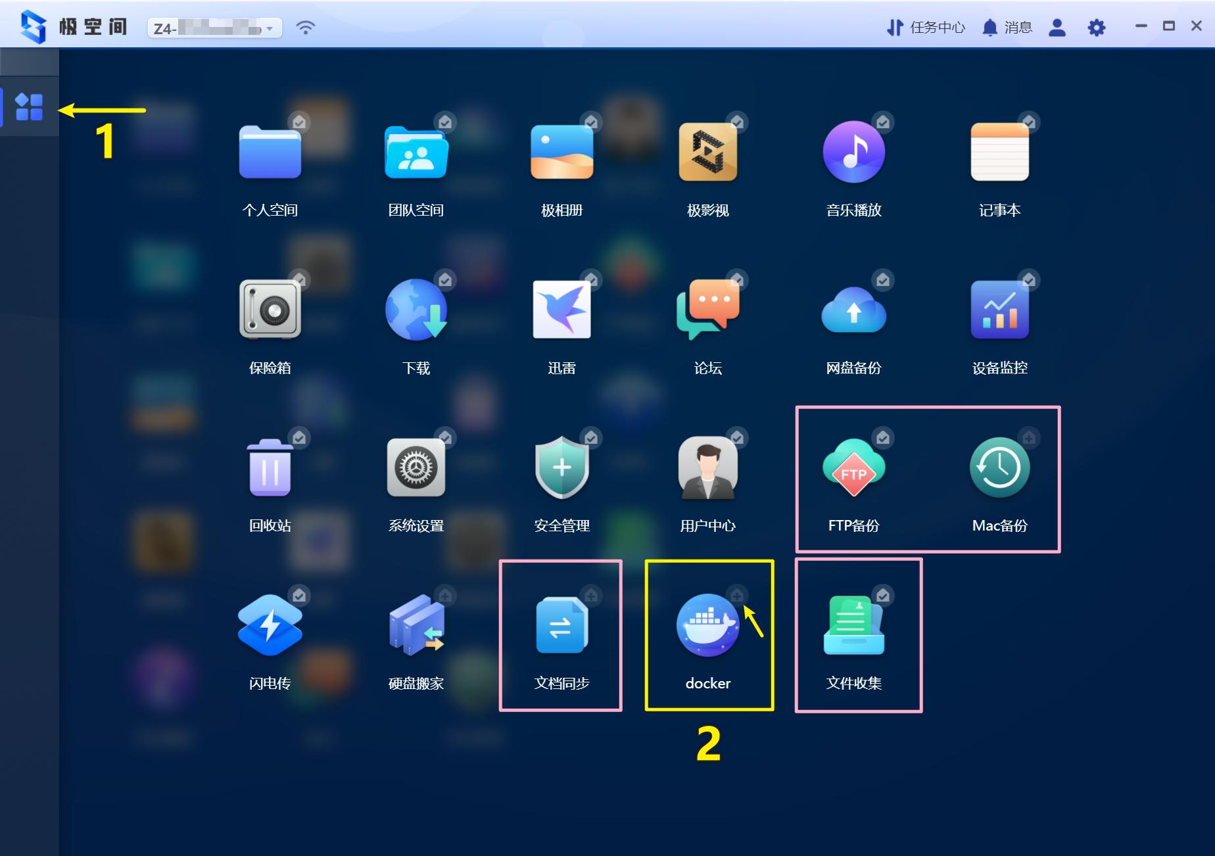Toggle the badge on 文档同步 icon
Screen dimensions: 1215x856
[591, 595]
